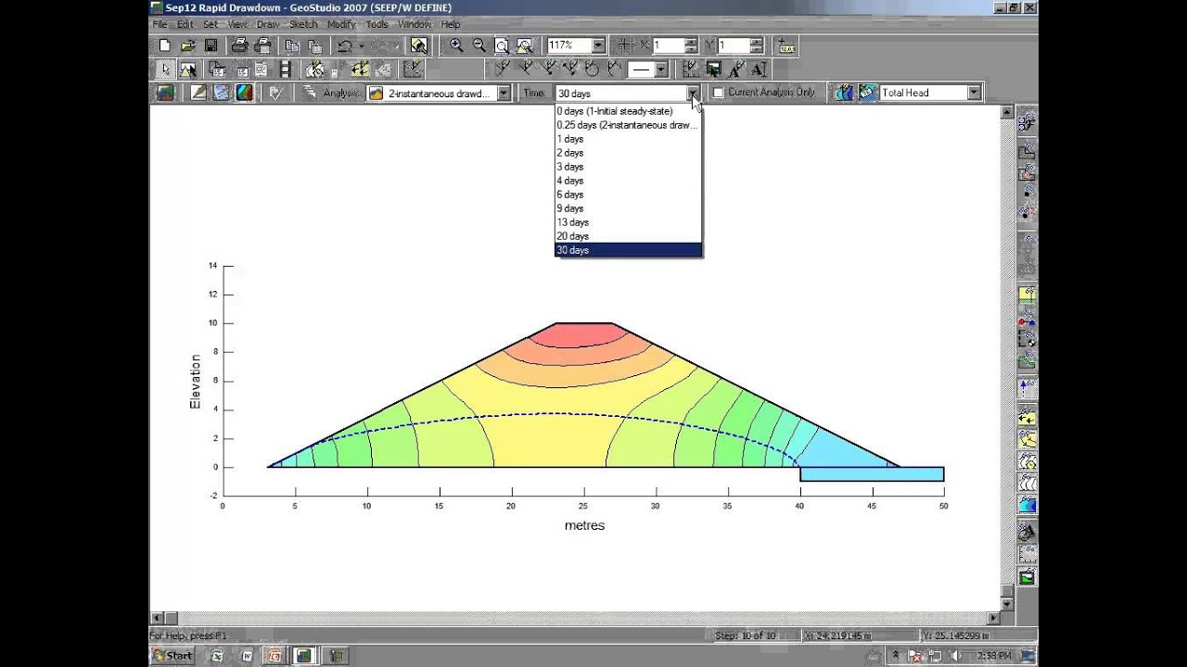
Task: Save the project with the floppy icon
Action: point(211,45)
